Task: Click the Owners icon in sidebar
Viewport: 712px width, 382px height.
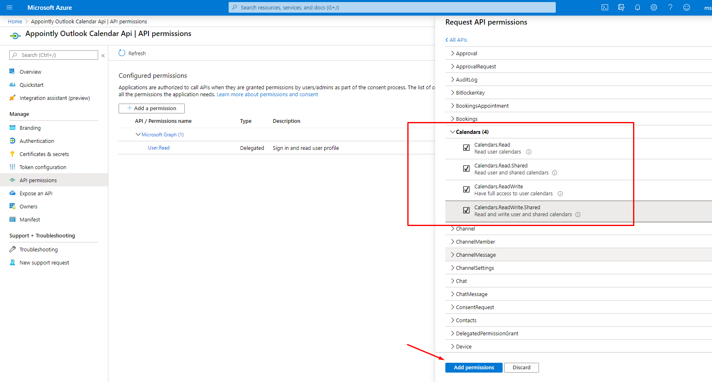Action: point(12,206)
